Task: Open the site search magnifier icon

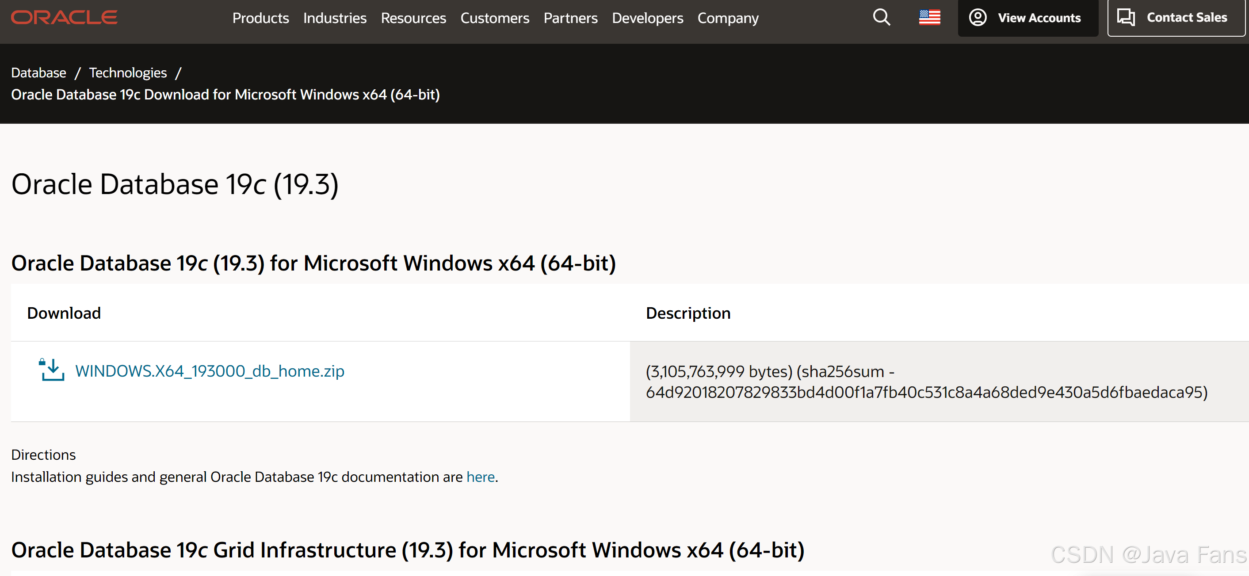Action: 881,17
